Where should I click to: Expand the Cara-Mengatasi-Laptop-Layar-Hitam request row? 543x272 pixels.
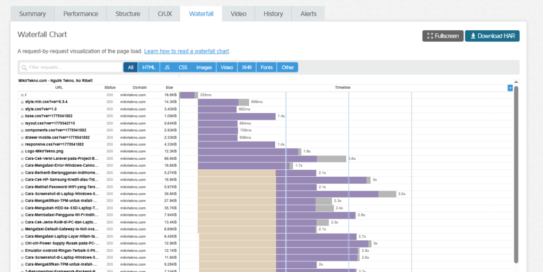[22, 237]
